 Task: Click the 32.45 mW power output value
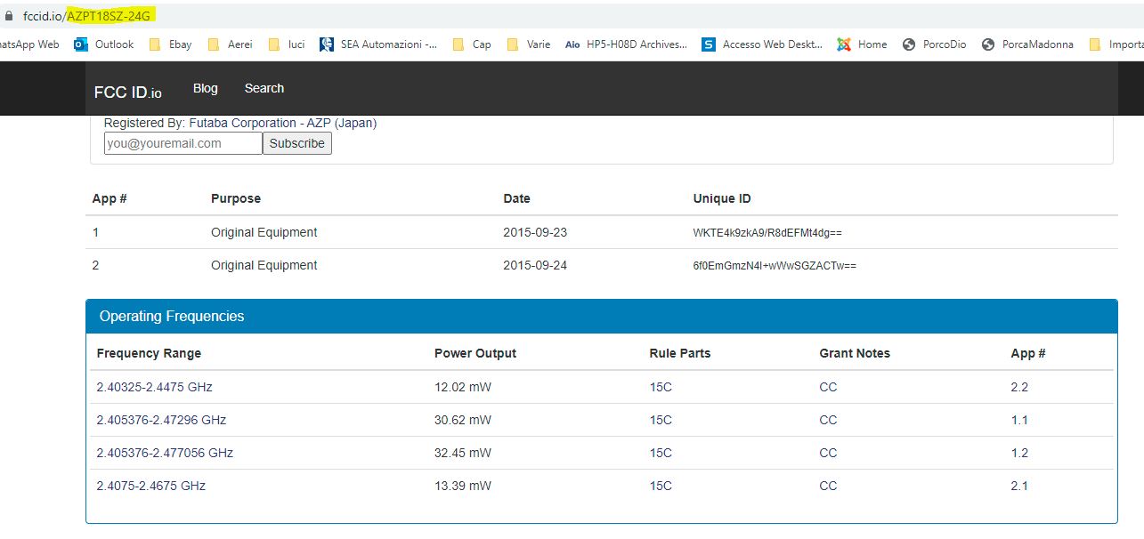click(x=463, y=453)
